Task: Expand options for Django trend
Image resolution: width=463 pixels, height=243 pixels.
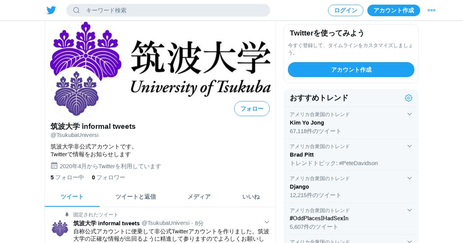Action: tap(409, 178)
